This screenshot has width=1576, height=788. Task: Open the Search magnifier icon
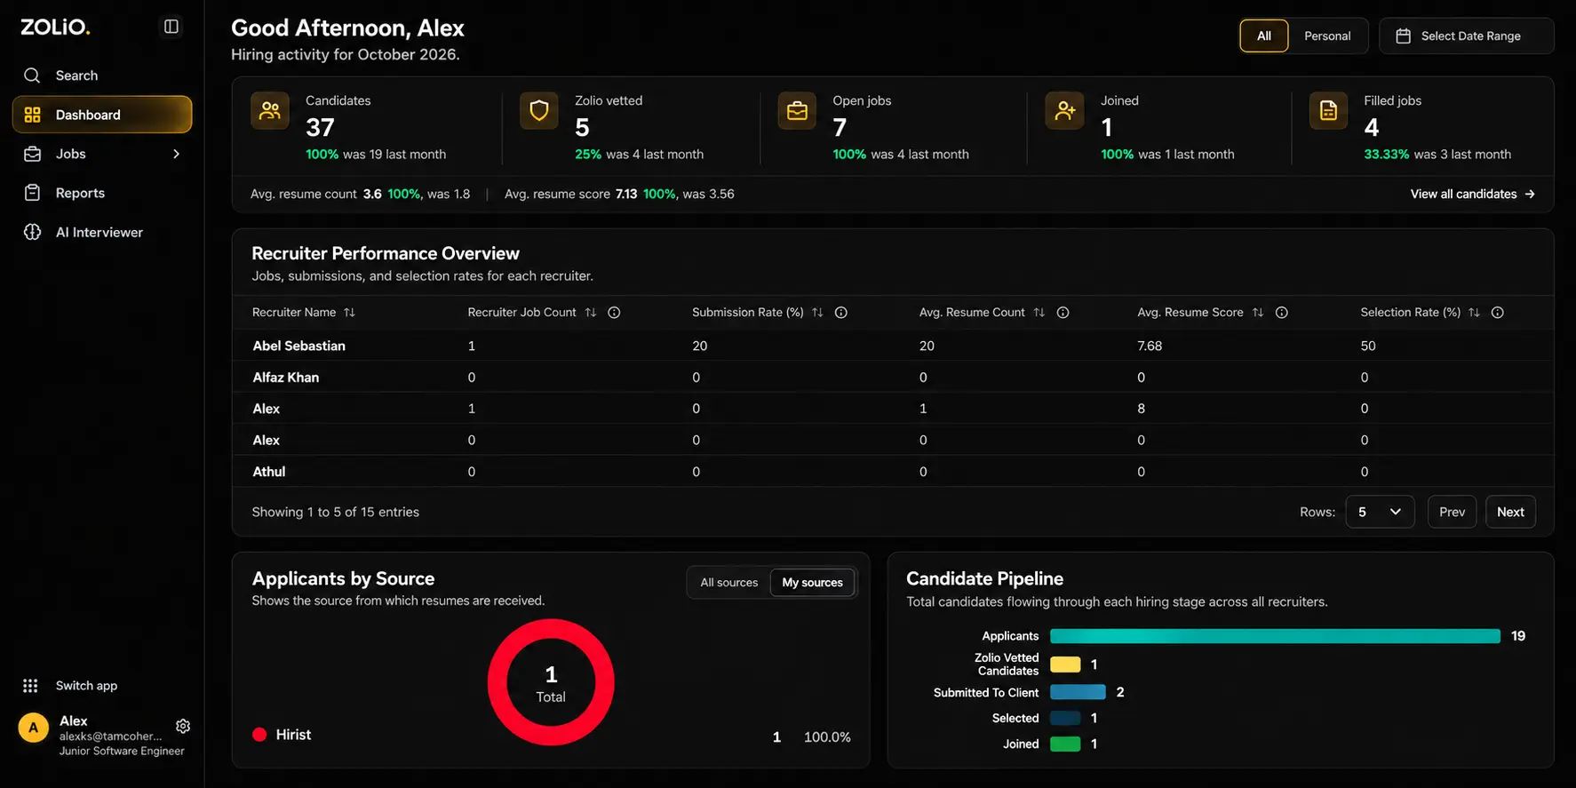(32, 76)
